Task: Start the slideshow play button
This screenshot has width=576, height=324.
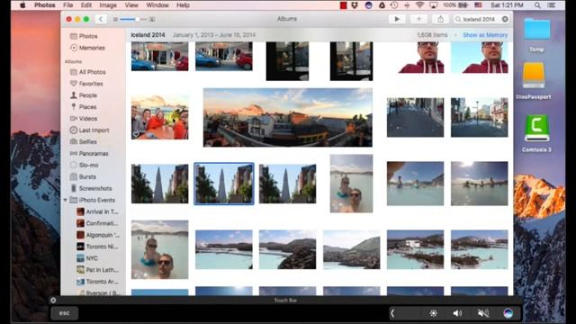Action: (397, 19)
